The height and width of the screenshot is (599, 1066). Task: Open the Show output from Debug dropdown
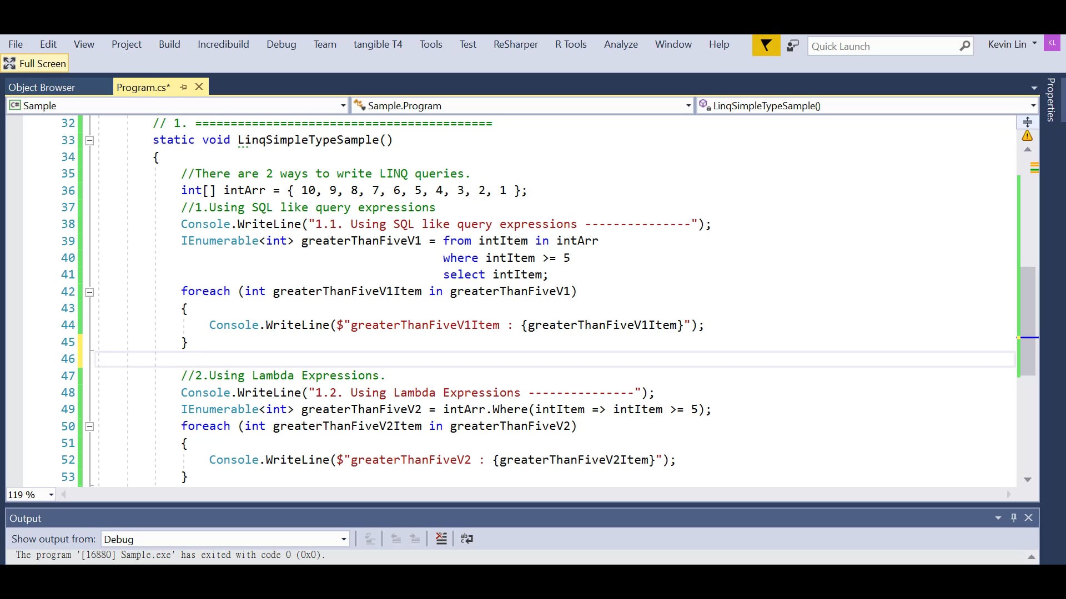pos(343,539)
